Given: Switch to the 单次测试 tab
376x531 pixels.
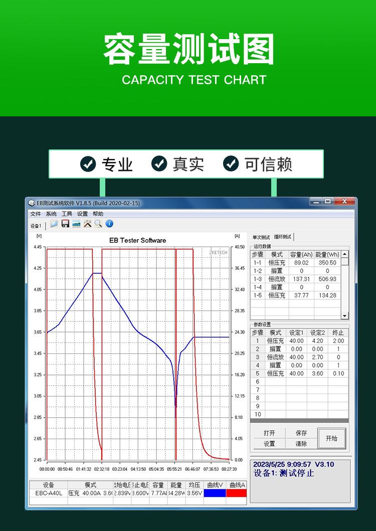Looking at the screenshot, I should tap(261, 237).
